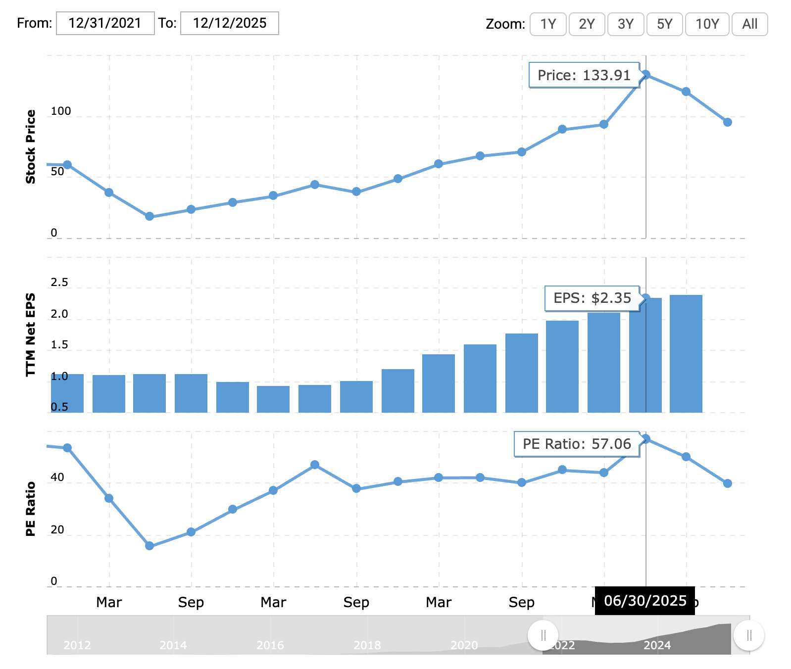Click the lowest PE ratio data point
Viewport: 791px width, 669px height.
coord(149,546)
